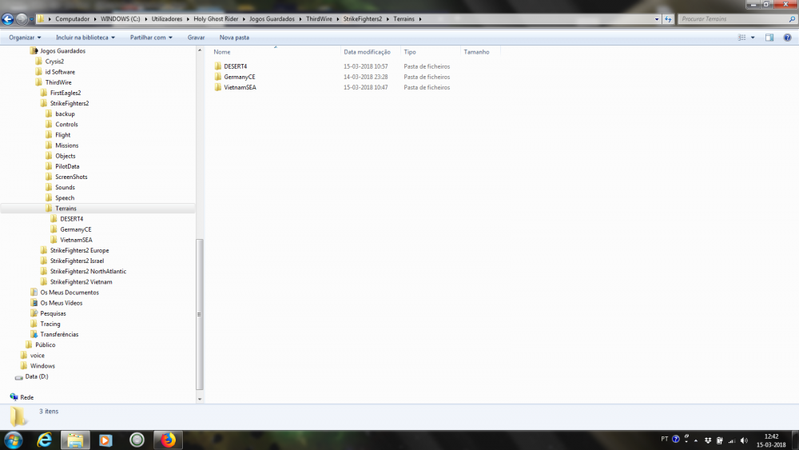Select id Software in the folder tree
The width and height of the screenshot is (799, 450).
pyautogui.click(x=60, y=72)
